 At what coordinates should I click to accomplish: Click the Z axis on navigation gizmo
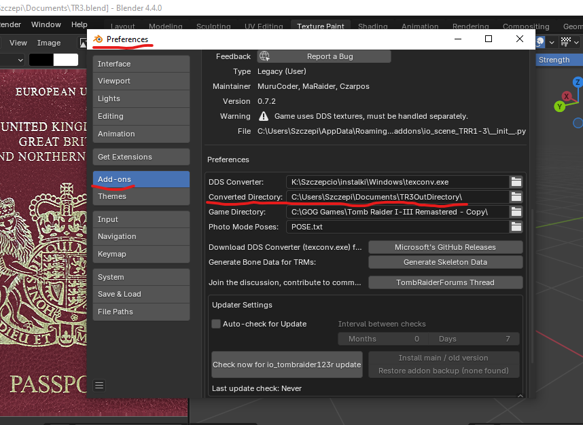[x=578, y=82]
